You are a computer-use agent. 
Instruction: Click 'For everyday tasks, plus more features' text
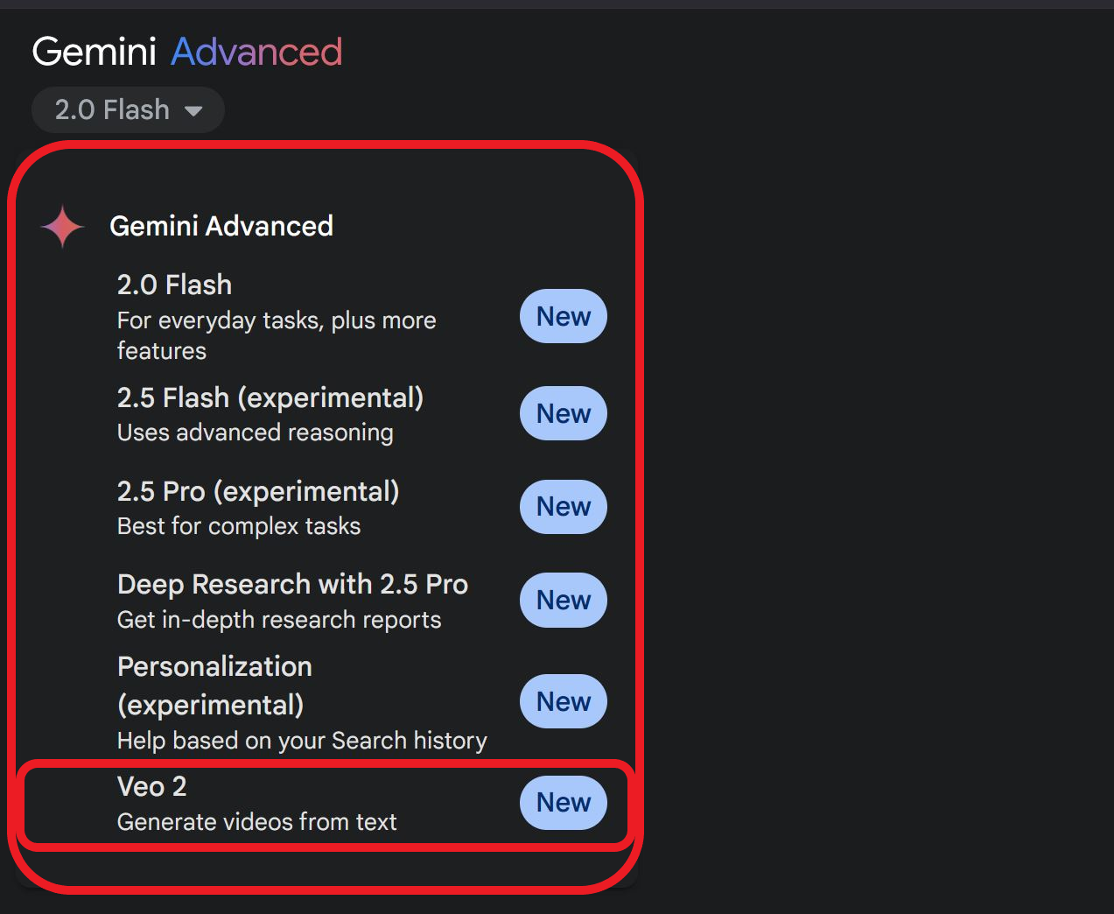point(277,335)
